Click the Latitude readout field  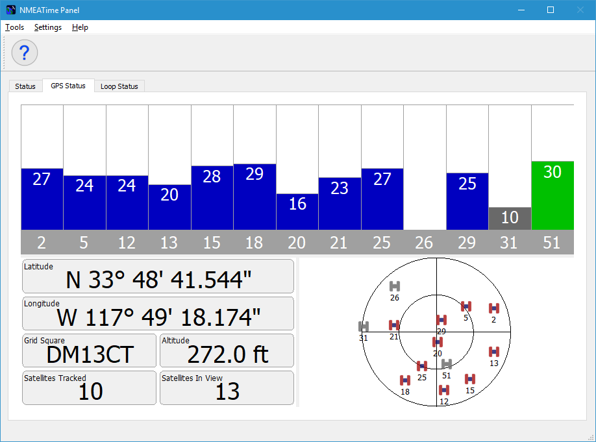[x=158, y=276]
